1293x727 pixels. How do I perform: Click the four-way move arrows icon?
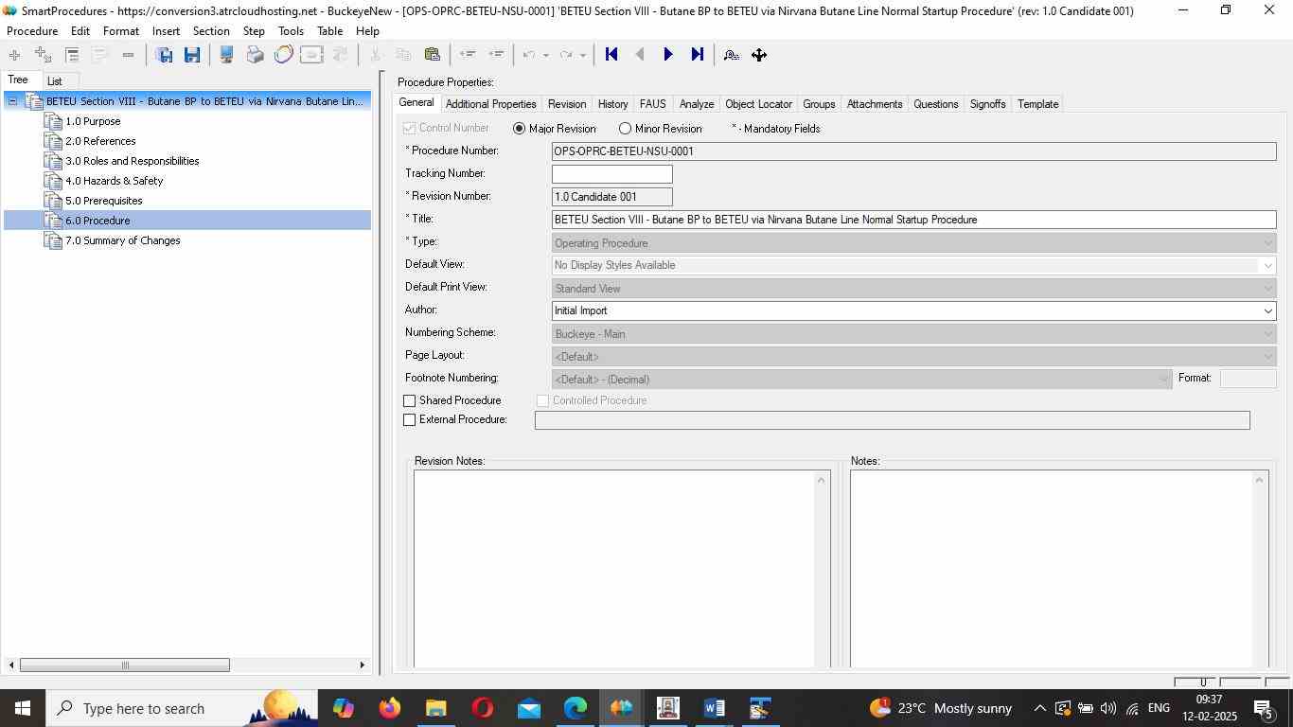coord(759,55)
